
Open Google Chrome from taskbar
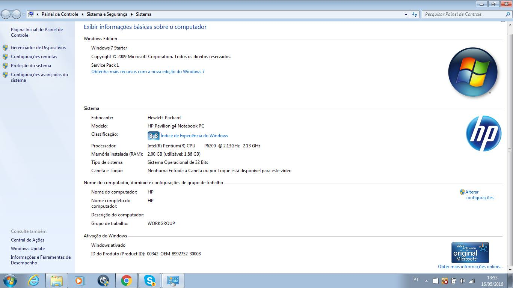(x=126, y=280)
